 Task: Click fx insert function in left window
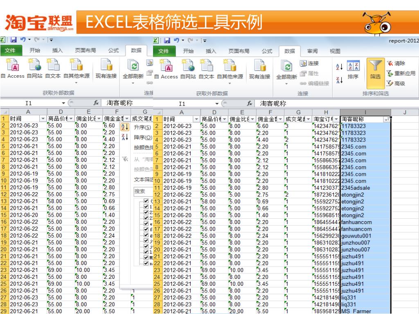pyautogui.click(x=96, y=103)
